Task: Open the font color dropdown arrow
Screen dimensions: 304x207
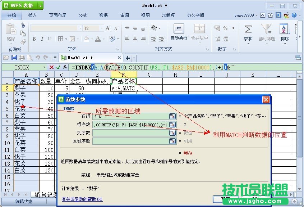Action: pyautogui.click(x=104, y=39)
